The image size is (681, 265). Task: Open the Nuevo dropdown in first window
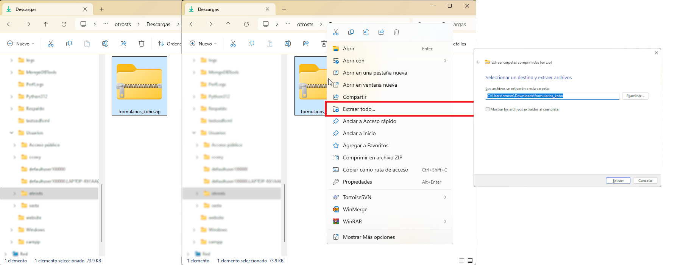click(x=21, y=44)
